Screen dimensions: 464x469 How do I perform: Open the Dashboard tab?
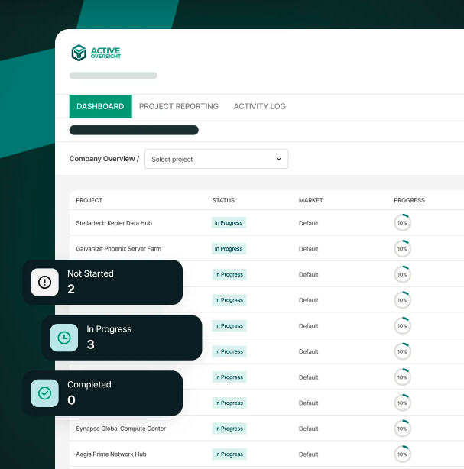pos(101,106)
